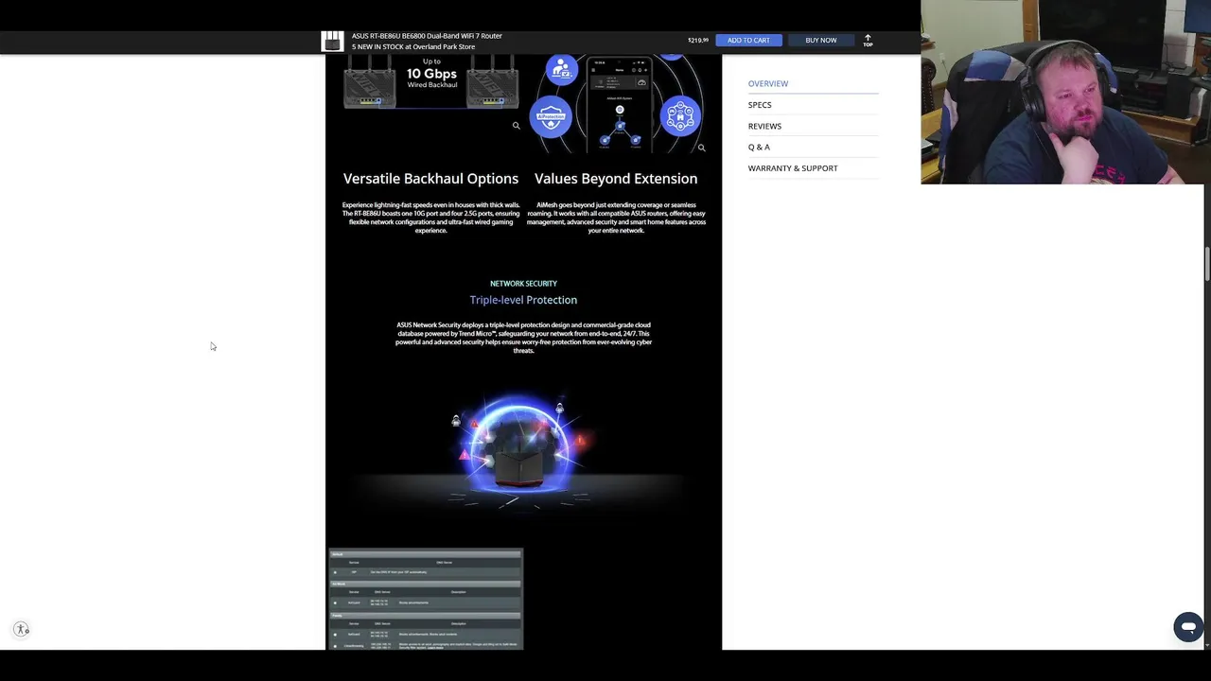
Task: Click the ASUS RT-BE86U product title
Action: coord(427,36)
